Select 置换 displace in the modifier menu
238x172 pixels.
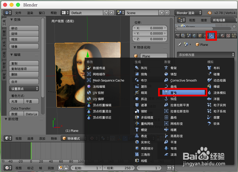(184, 93)
